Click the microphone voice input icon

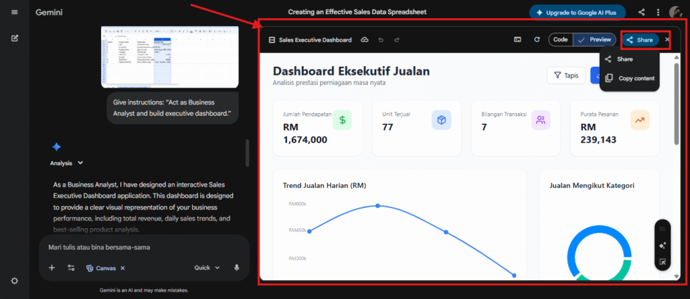pos(237,267)
